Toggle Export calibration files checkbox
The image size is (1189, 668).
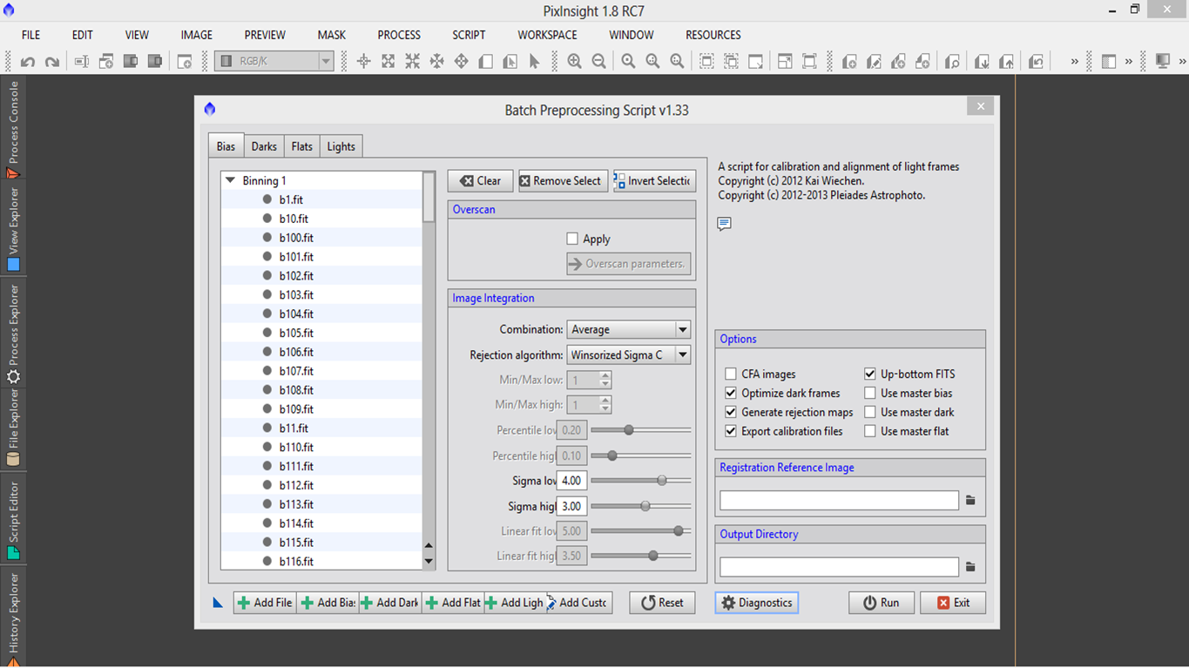[x=731, y=431]
